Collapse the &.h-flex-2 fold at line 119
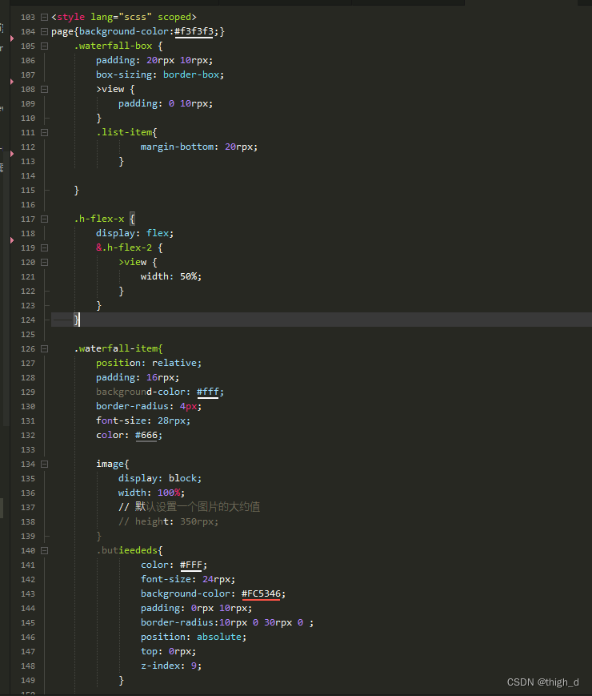The image size is (592, 696). 44,247
